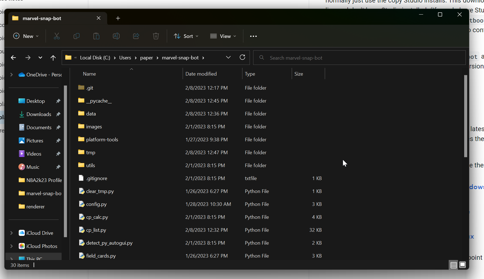The width and height of the screenshot is (484, 279).
Task: Switch to large thumbnails view from the status bar
Action: (x=463, y=265)
